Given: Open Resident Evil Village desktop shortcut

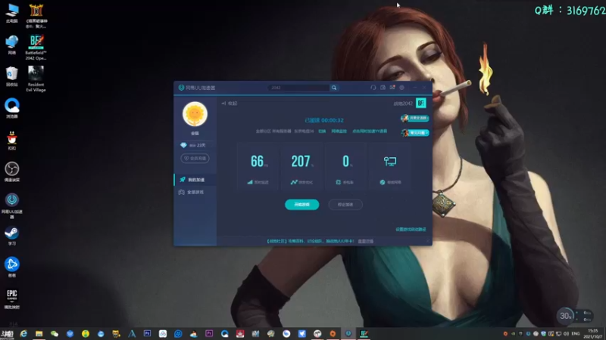Looking at the screenshot, I should [x=36, y=79].
